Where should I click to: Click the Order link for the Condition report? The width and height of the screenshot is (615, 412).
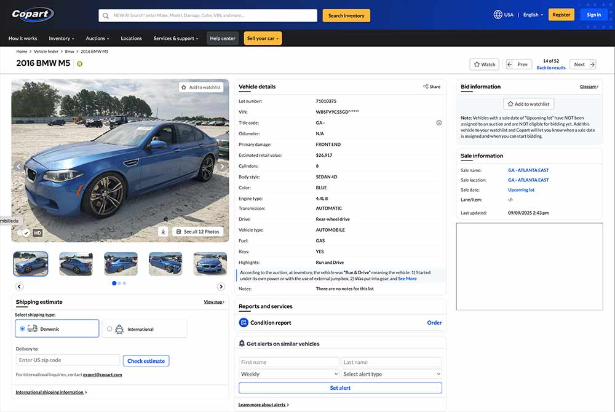tap(434, 322)
